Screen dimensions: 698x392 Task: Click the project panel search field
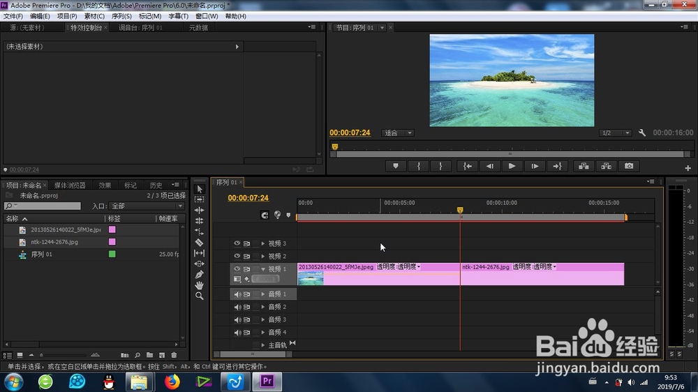pos(43,206)
